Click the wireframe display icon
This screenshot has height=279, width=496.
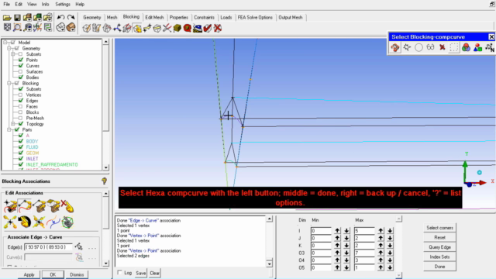[x=60, y=28]
